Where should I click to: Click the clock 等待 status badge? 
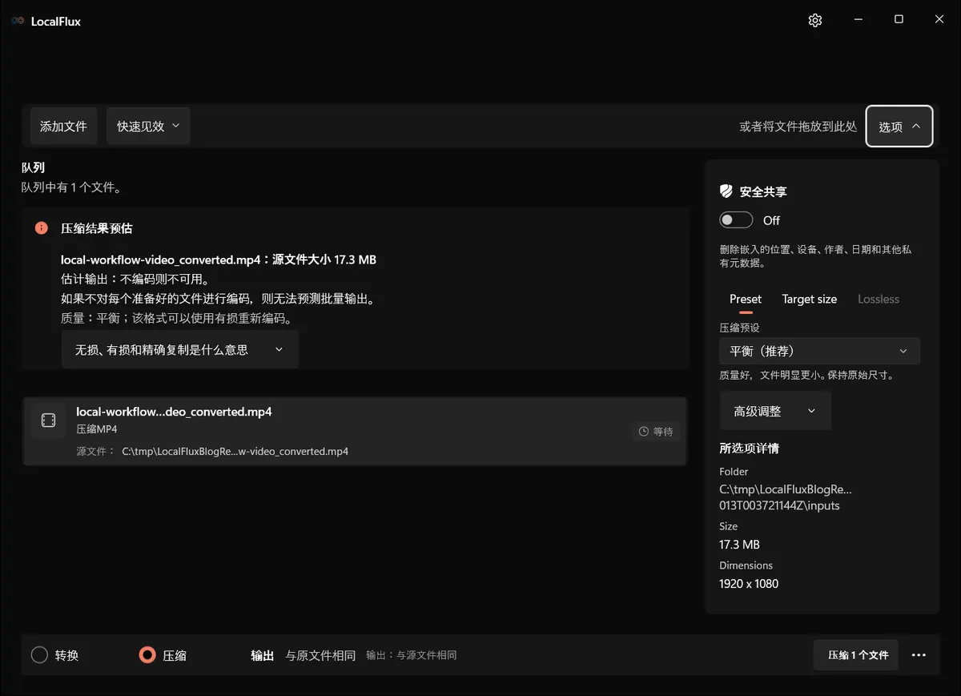click(x=656, y=432)
